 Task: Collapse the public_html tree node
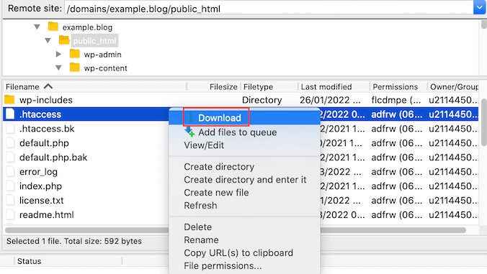tap(48, 40)
